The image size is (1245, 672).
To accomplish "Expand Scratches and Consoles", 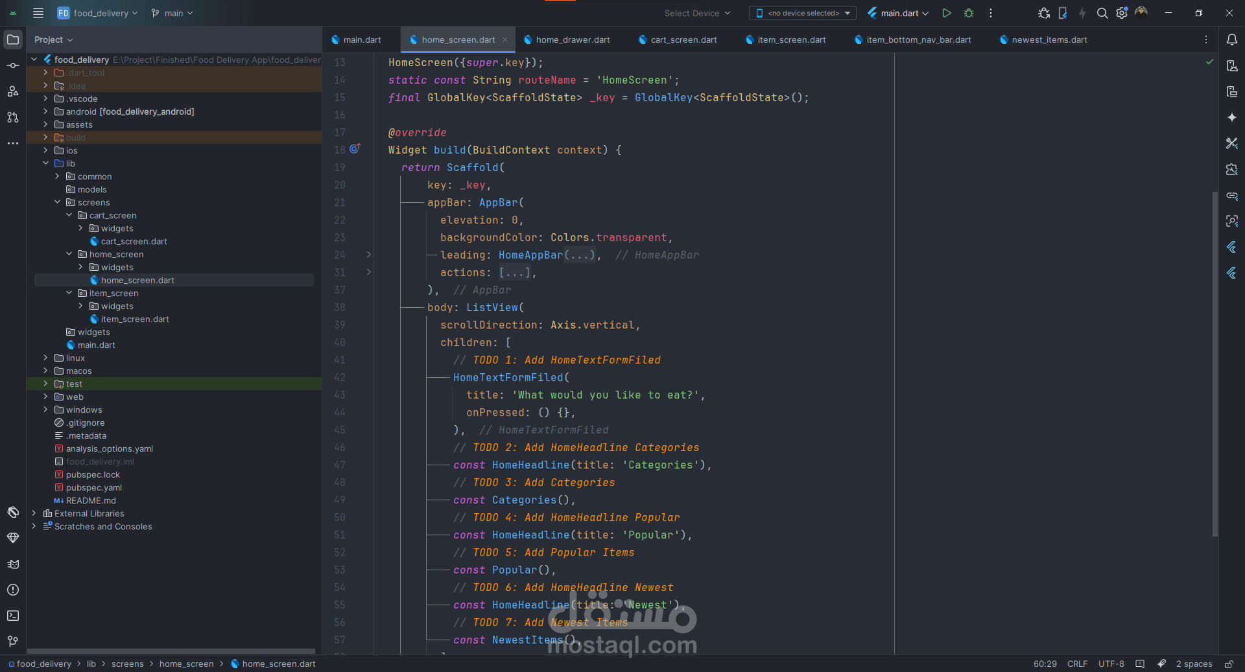I will click(34, 526).
